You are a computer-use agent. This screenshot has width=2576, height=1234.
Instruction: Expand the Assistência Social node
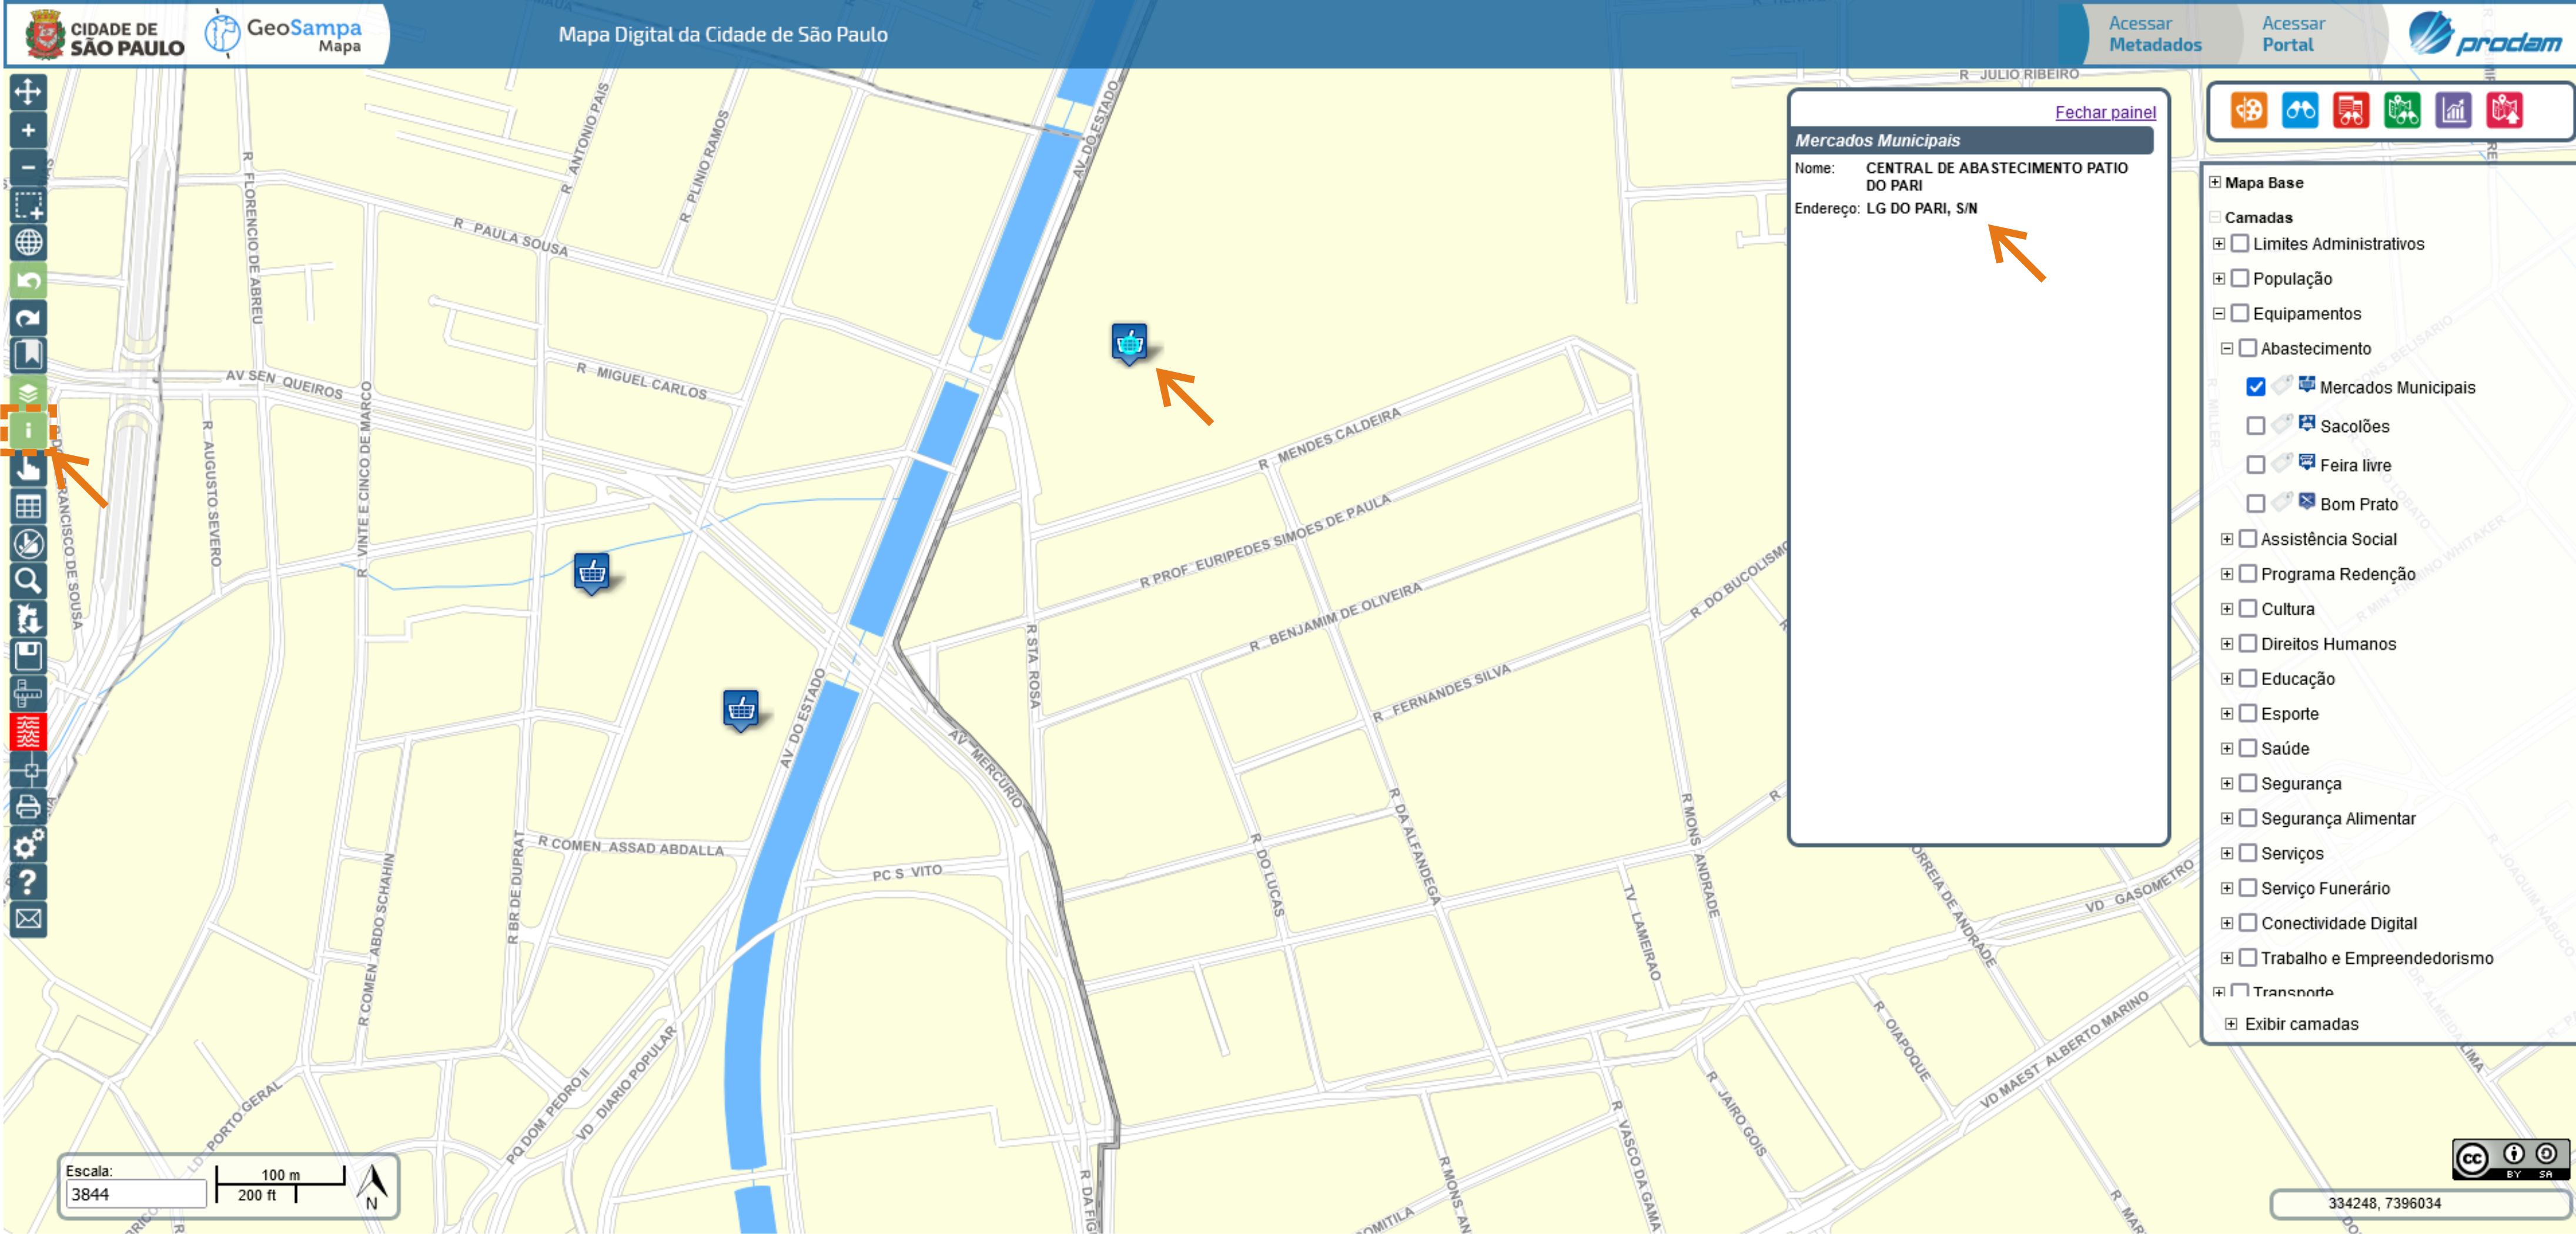[2227, 539]
